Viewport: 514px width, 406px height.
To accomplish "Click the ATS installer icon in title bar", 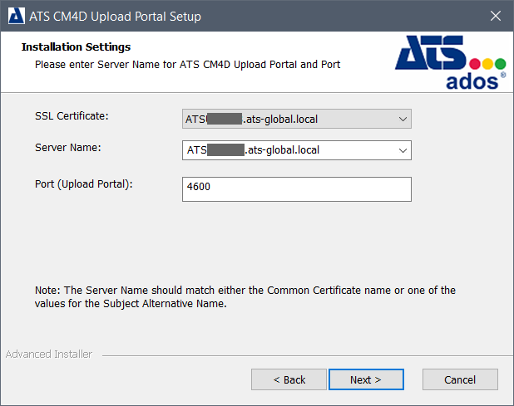I will (x=16, y=16).
